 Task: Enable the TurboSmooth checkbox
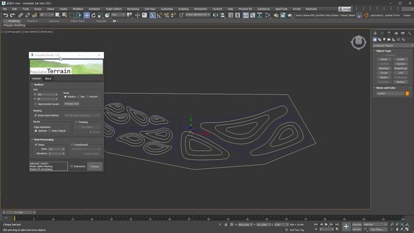pos(72,145)
